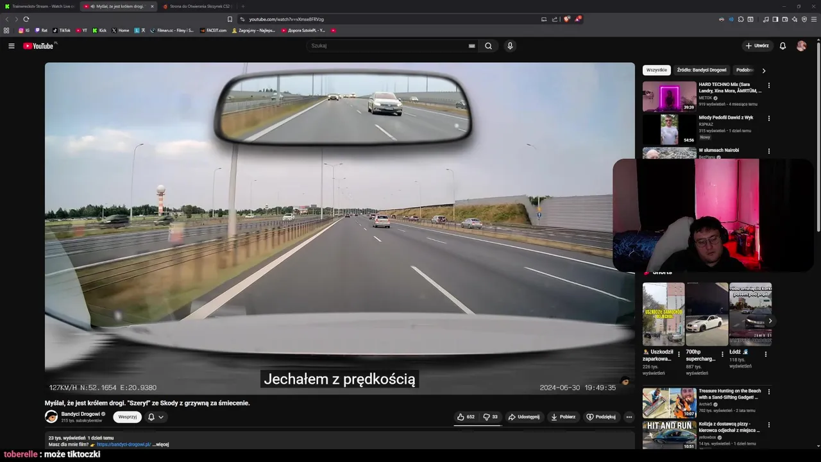Select the Wszystkie filter chip
Viewport: 821px width, 462px height.
point(656,70)
